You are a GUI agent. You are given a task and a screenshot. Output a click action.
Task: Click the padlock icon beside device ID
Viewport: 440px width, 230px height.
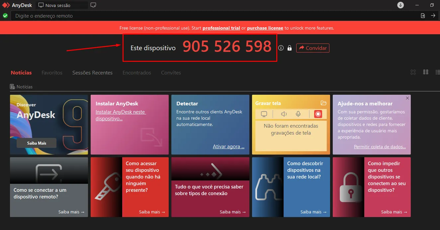pos(290,48)
